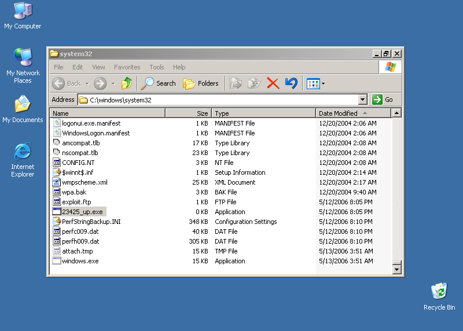Sort by the Name column header

tap(108, 113)
